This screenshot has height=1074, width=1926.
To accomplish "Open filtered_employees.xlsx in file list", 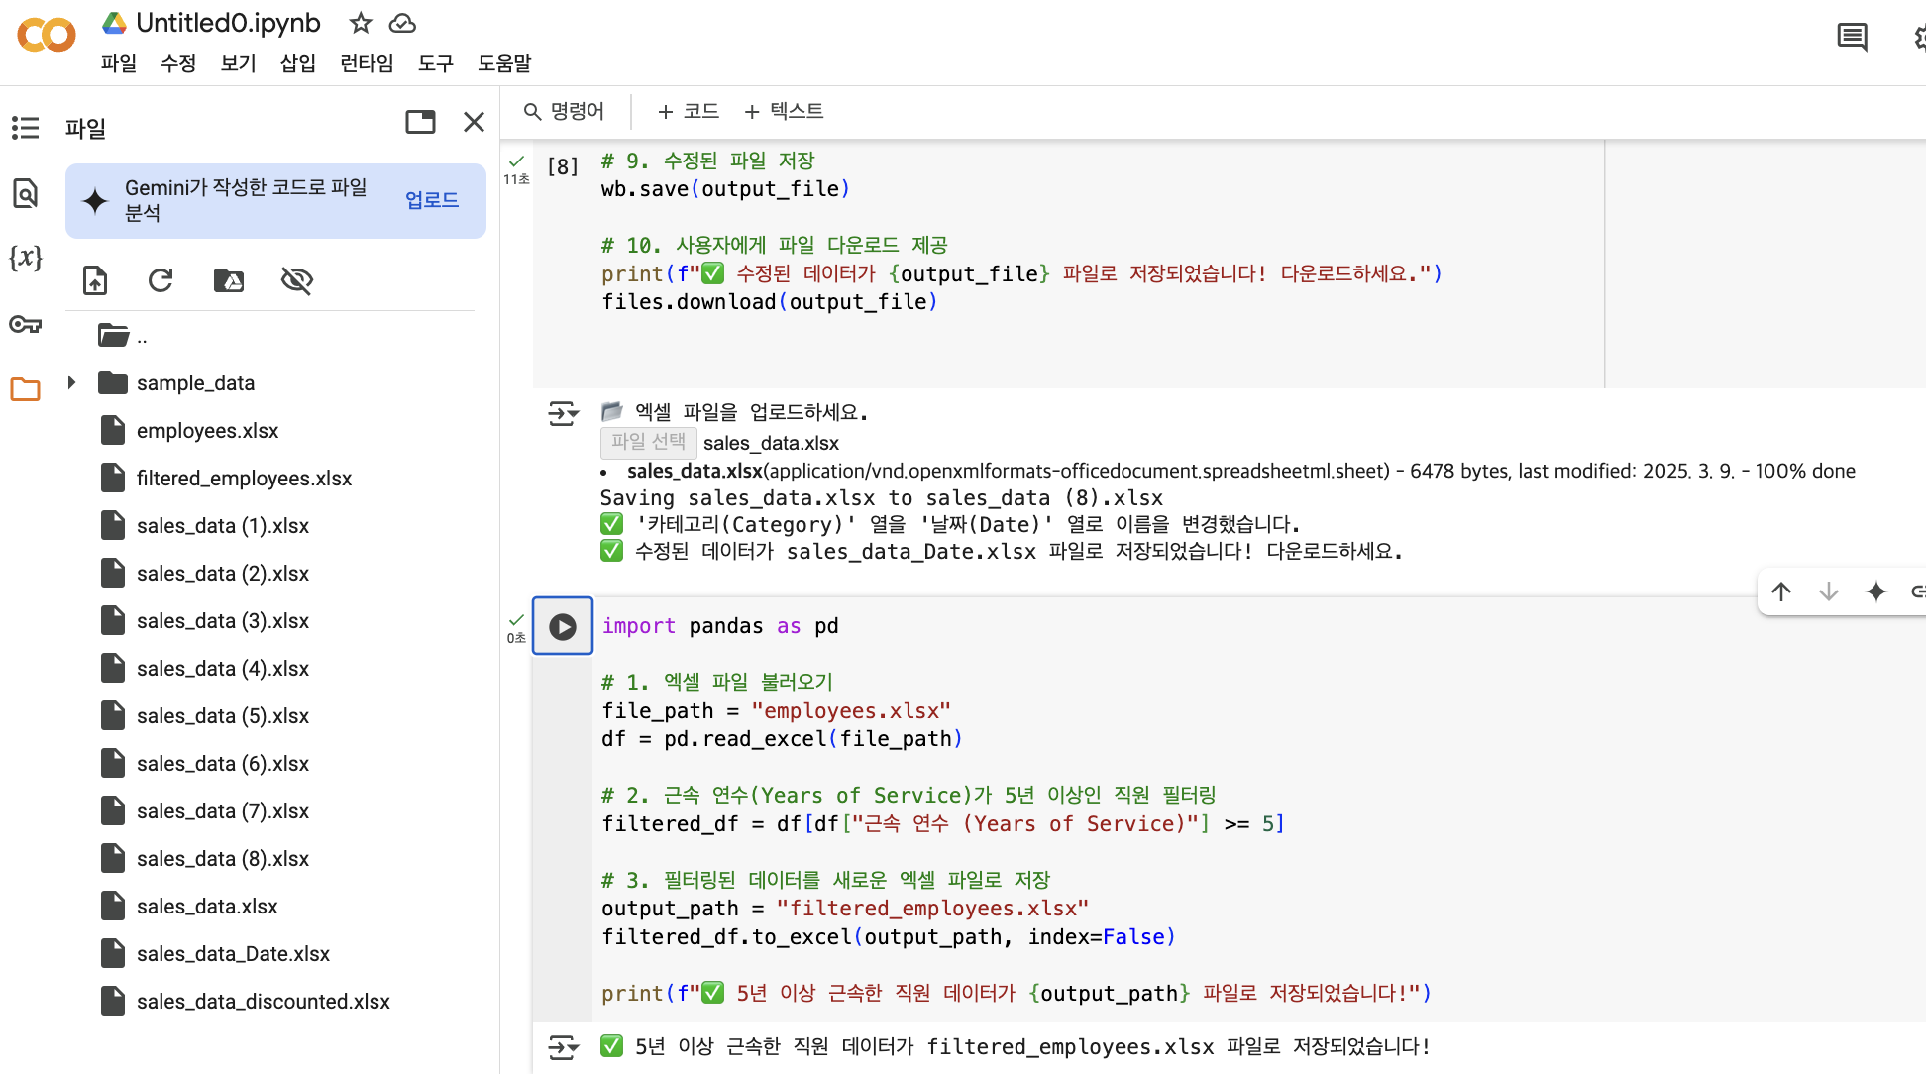I will (244, 479).
